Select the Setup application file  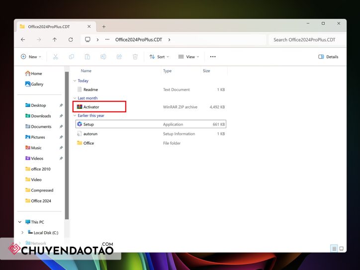point(151,124)
